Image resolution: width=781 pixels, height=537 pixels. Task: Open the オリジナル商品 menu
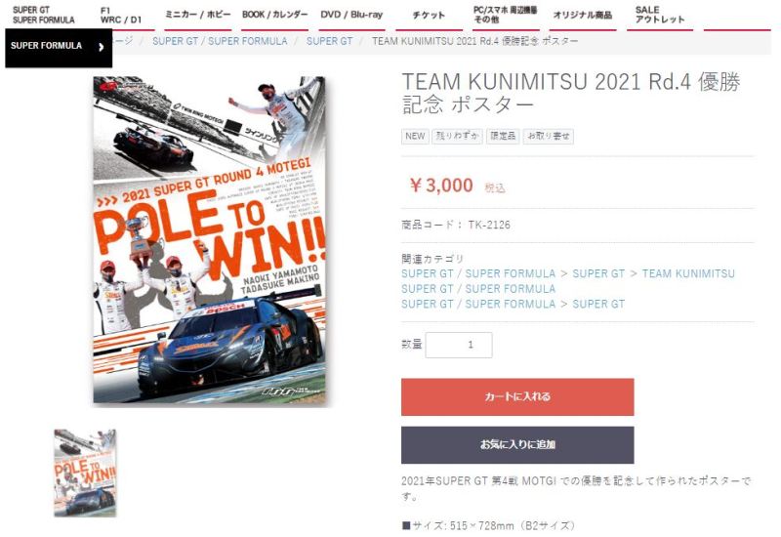(582, 15)
